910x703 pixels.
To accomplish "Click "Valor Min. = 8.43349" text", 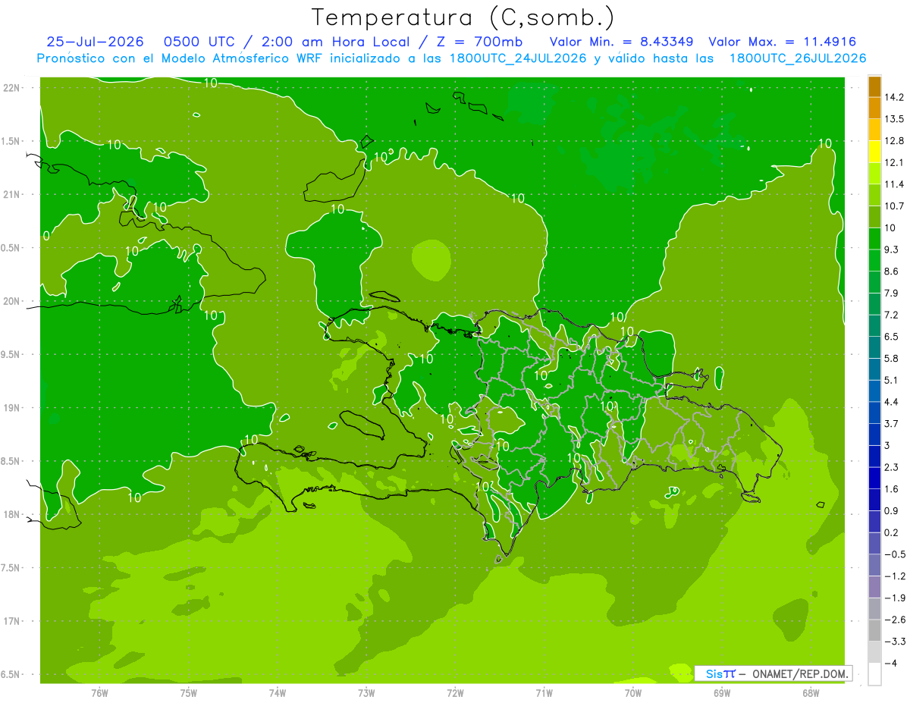I will (622, 42).
